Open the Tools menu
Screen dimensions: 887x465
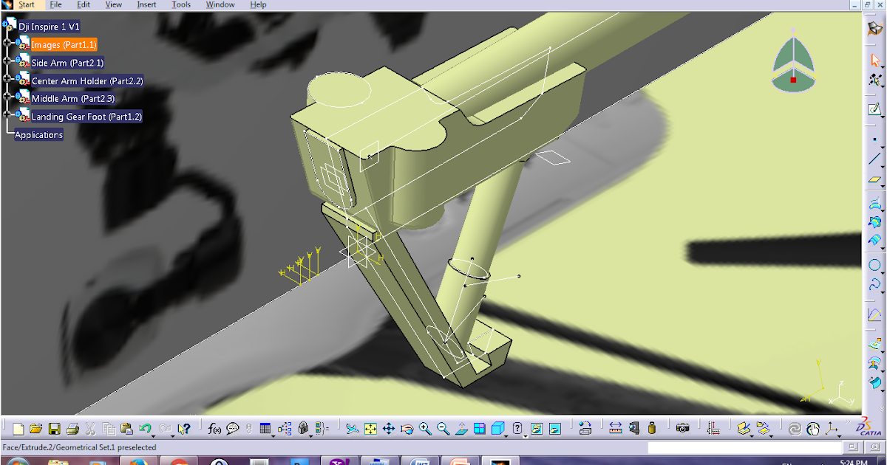[x=180, y=4]
